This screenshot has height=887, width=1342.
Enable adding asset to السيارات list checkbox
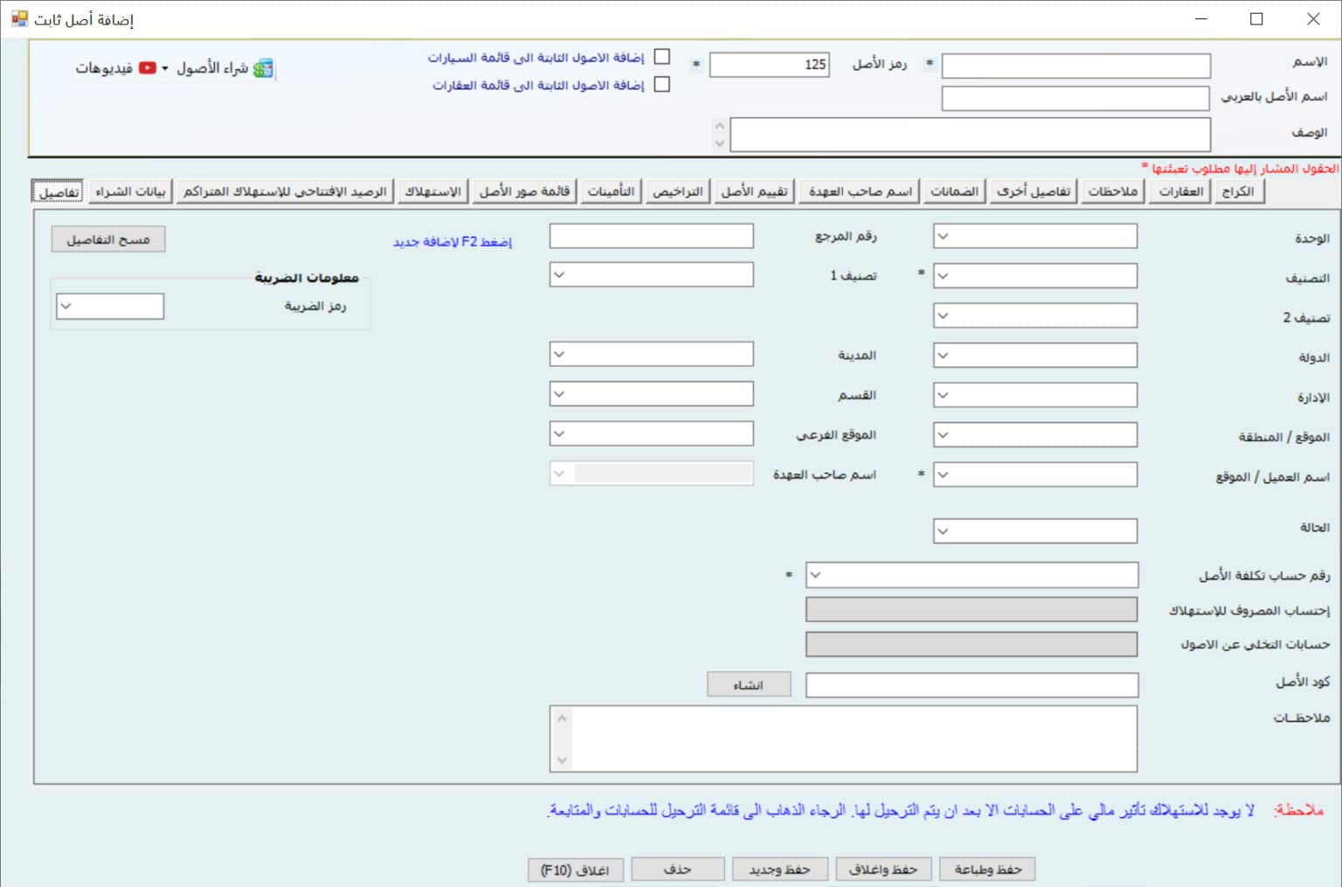pyautogui.click(x=662, y=57)
